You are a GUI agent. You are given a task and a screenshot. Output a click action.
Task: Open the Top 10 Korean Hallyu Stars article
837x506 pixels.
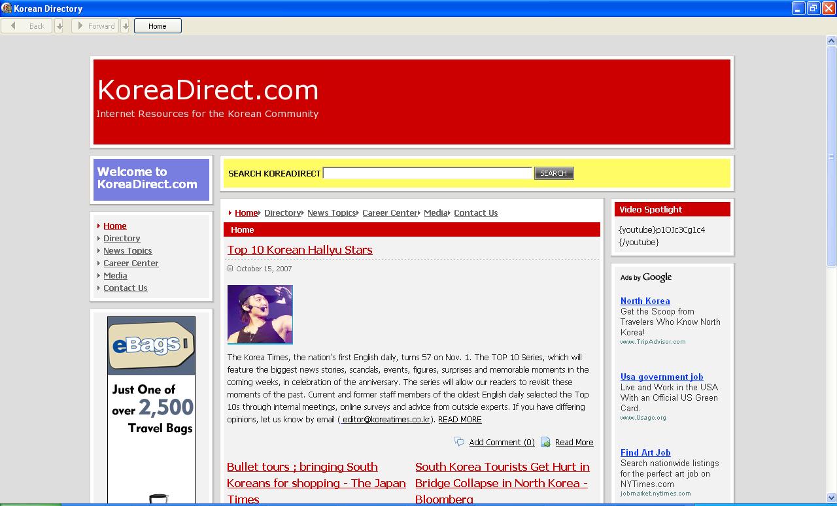(299, 250)
